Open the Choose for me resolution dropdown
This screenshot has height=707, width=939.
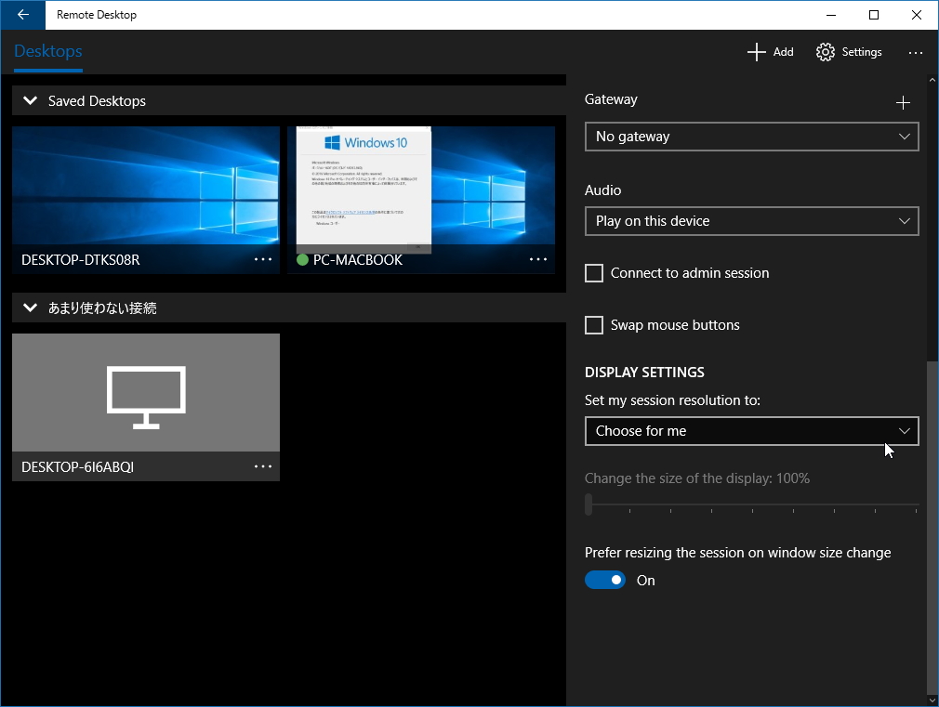[x=751, y=431]
